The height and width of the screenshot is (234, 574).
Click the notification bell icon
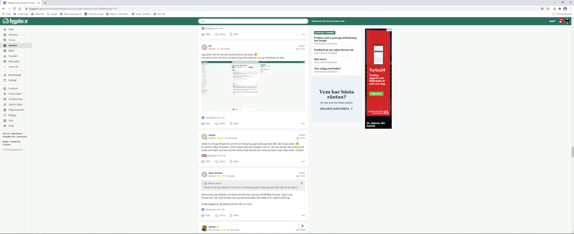(560, 21)
